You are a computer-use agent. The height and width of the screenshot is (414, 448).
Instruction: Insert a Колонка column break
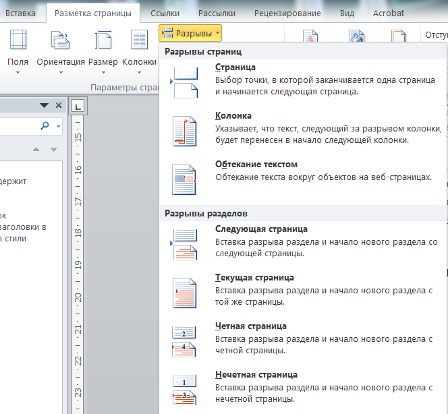[303, 131]
